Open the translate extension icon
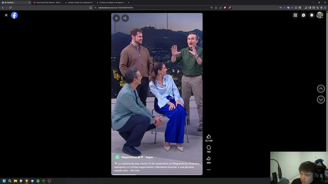The height and width of the screenshot is (184, 328). coord(288,8)
